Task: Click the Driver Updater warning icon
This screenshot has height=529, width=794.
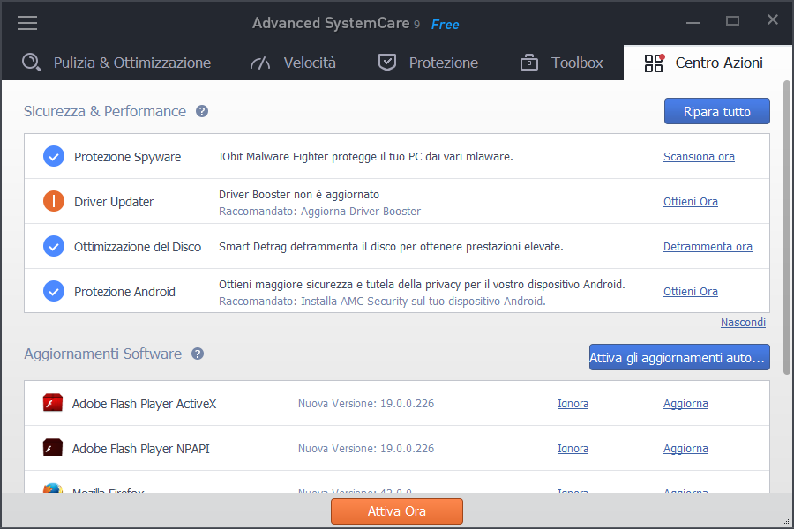Action: (54, 201)
